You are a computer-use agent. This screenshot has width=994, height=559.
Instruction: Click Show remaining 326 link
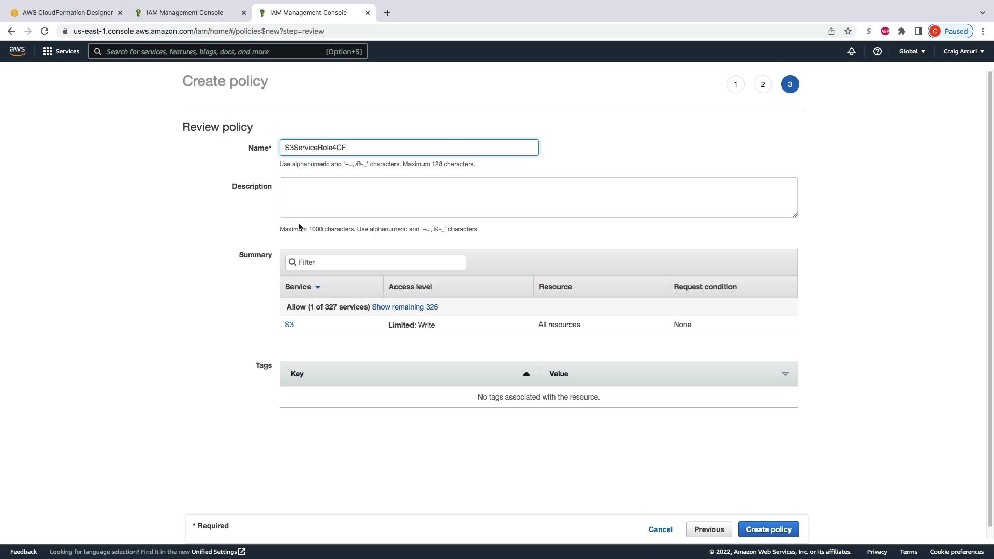(404, 307)
